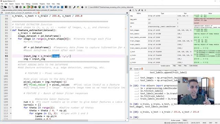Continue execution double-arrow icon
The height and width of the screenshot is (124, 220).
(x=58, y=7)
